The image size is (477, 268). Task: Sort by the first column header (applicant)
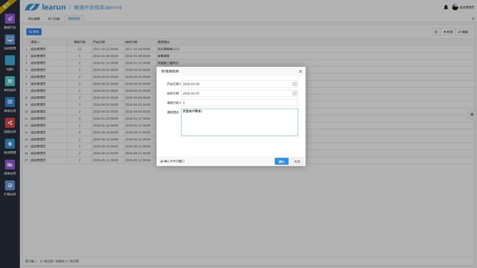click(x=48, y=42)
